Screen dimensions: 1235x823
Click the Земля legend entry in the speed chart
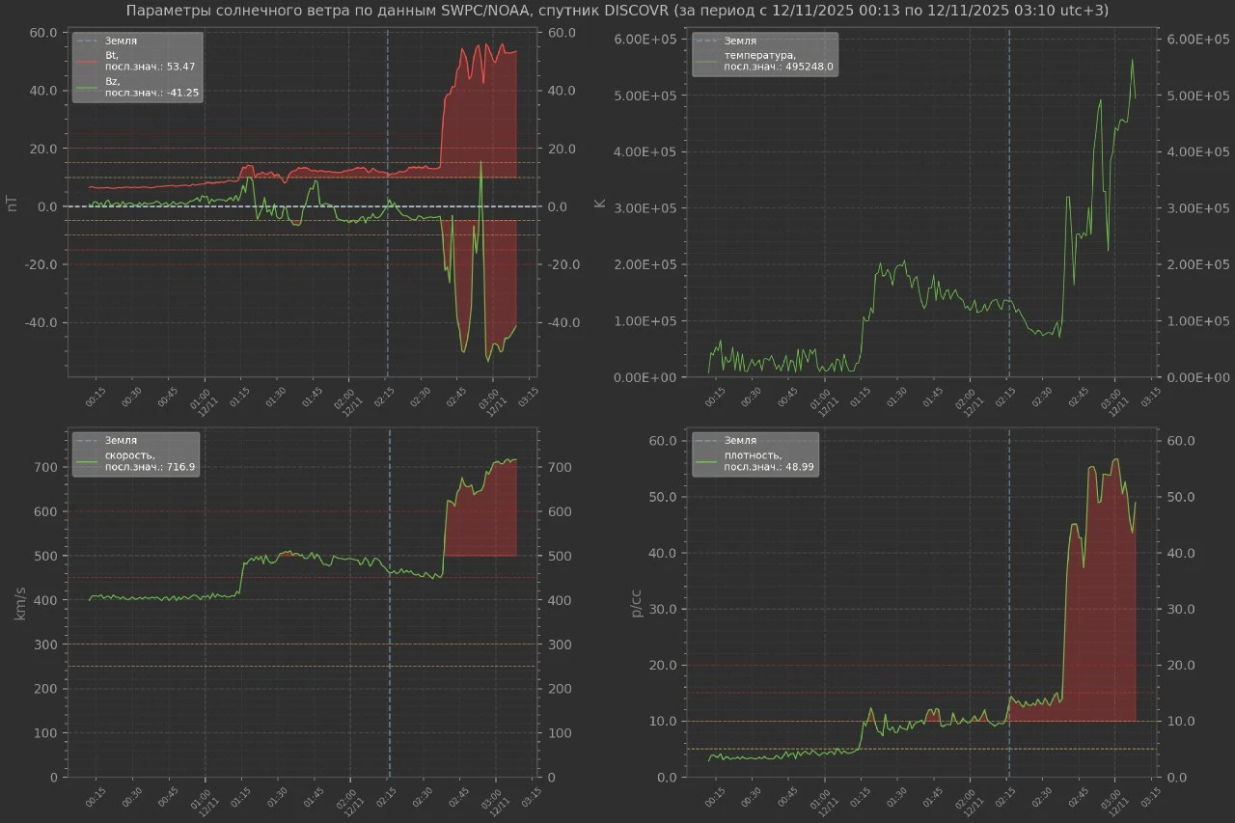tap(122, 440)
